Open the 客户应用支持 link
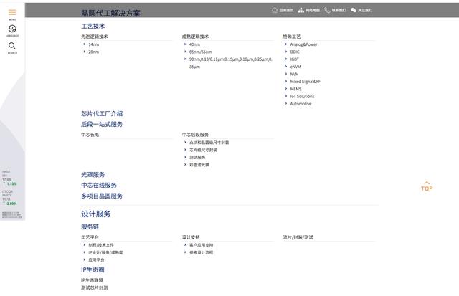Viewport: 459px width, 296px height. pyautogui.click(x=201, y=245)
